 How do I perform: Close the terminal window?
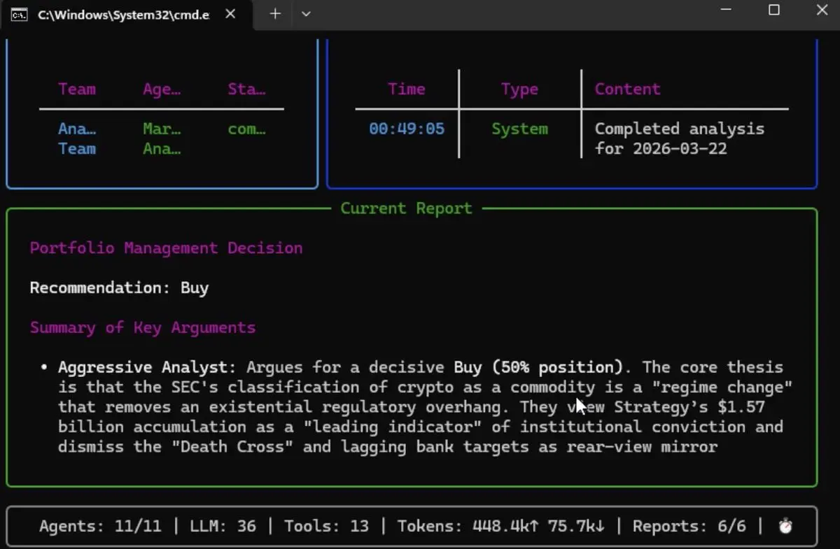coord(822,10)
